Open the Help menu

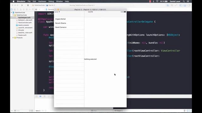pos(67,1)
